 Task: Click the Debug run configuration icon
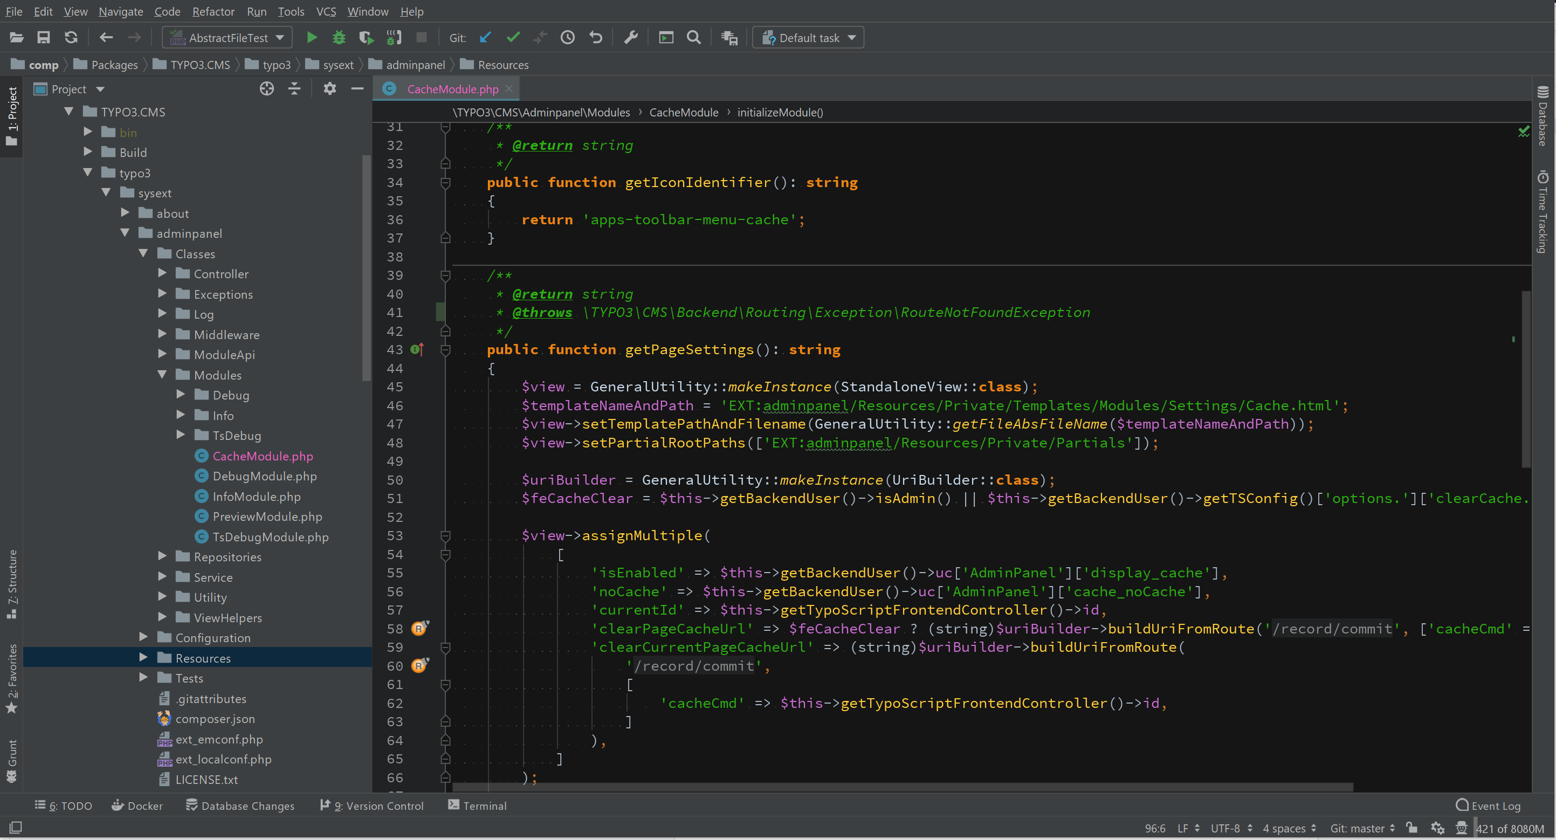[x=337, y=38]
